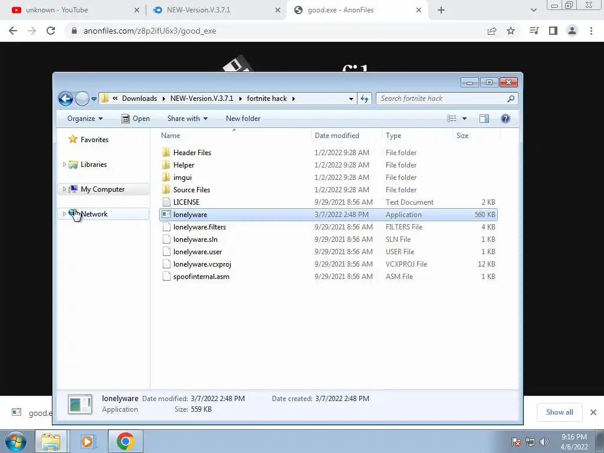Bookmark this page with star icon
Screen dimensions: 604x453
click(x=511, y=31)
